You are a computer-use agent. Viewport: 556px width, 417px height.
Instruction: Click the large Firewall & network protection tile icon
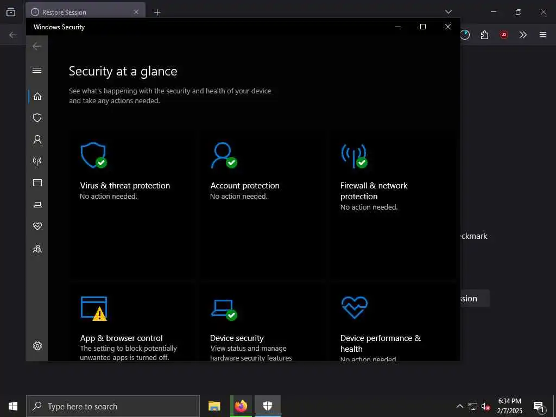pyautogui.click(x=354, y=156)
